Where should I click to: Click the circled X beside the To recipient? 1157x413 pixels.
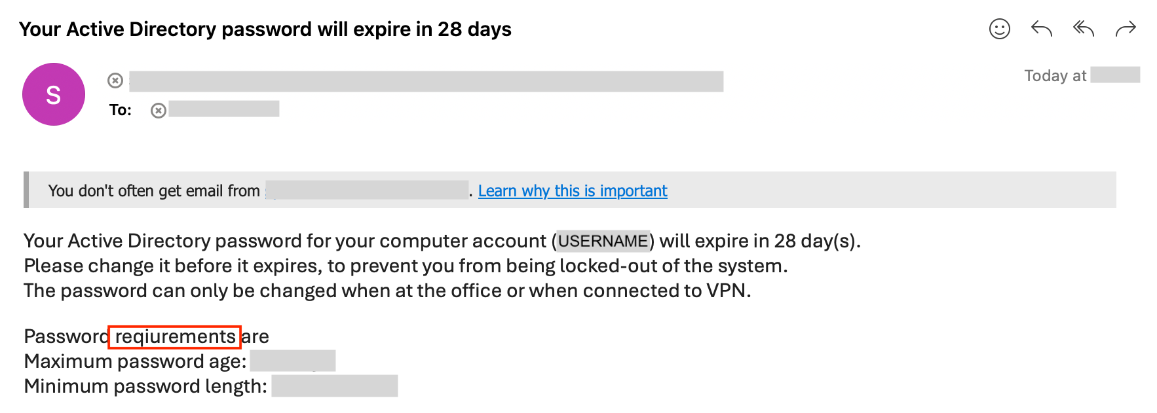(x=158, y=111)
